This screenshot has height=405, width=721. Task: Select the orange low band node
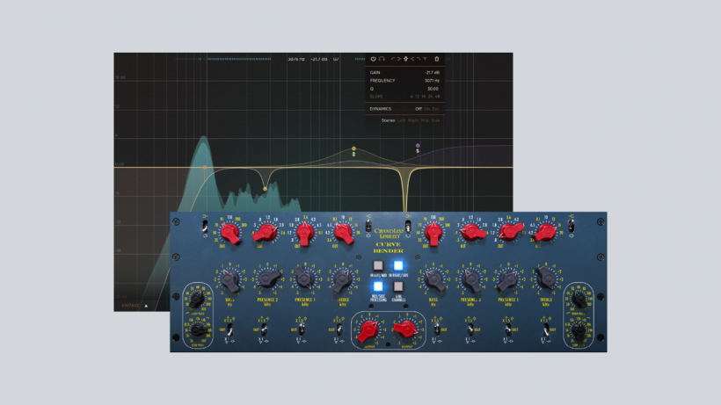pos(205,168)
